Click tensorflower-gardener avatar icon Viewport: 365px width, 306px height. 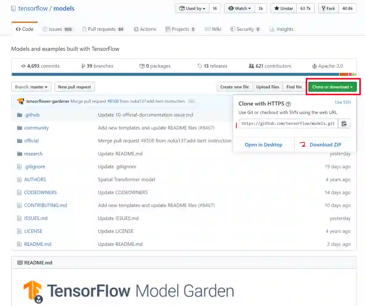point(21,101)
